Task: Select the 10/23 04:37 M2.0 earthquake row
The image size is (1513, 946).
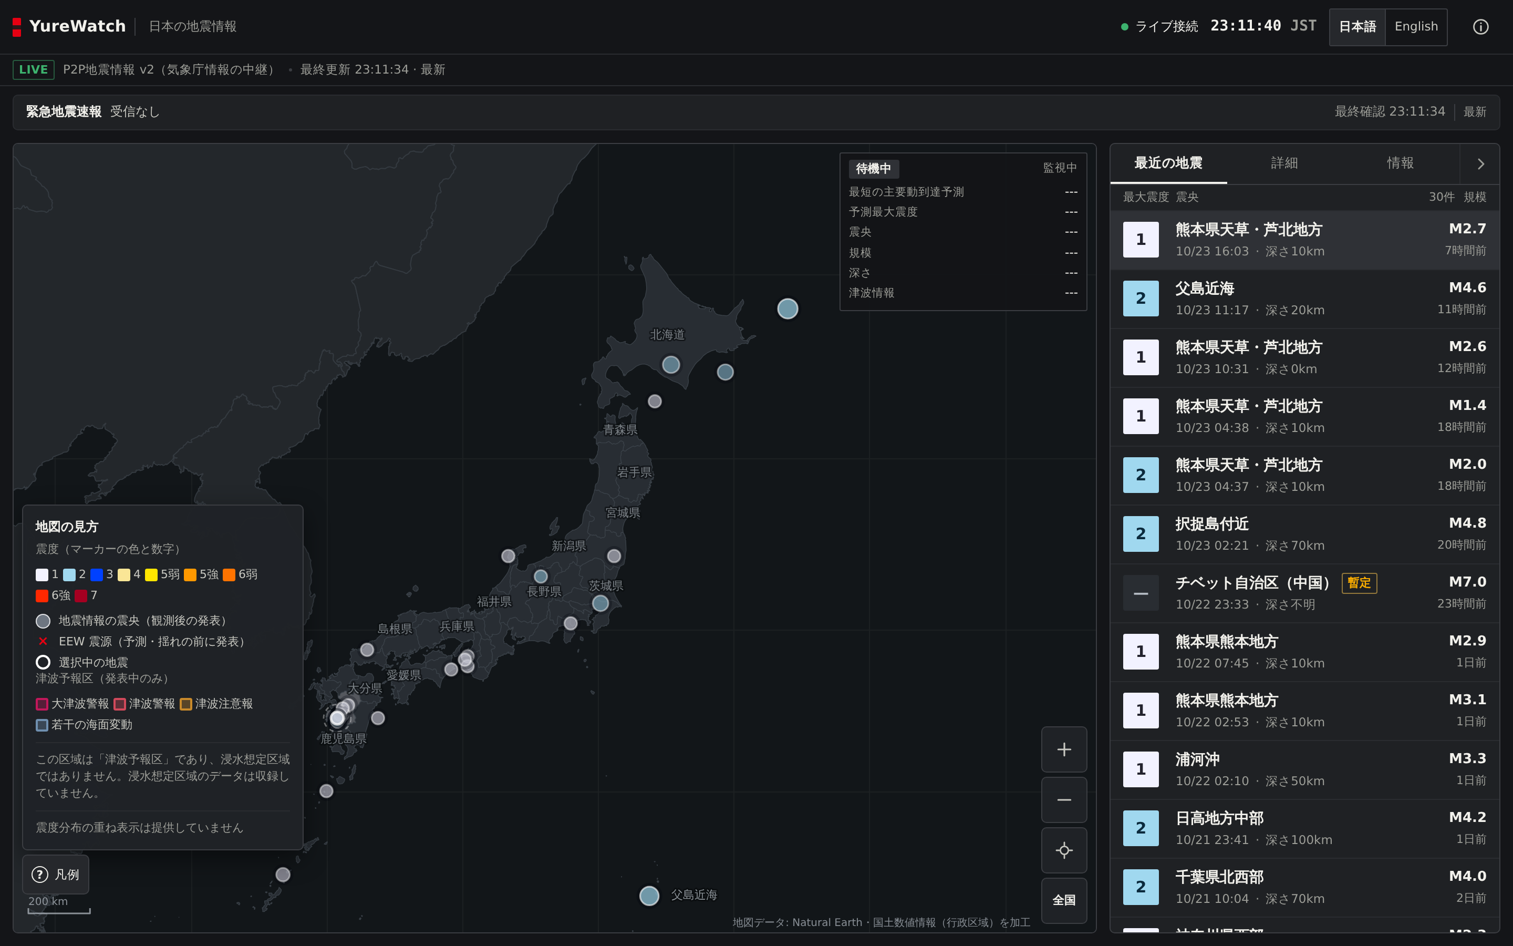Action: pos(1304,475)
